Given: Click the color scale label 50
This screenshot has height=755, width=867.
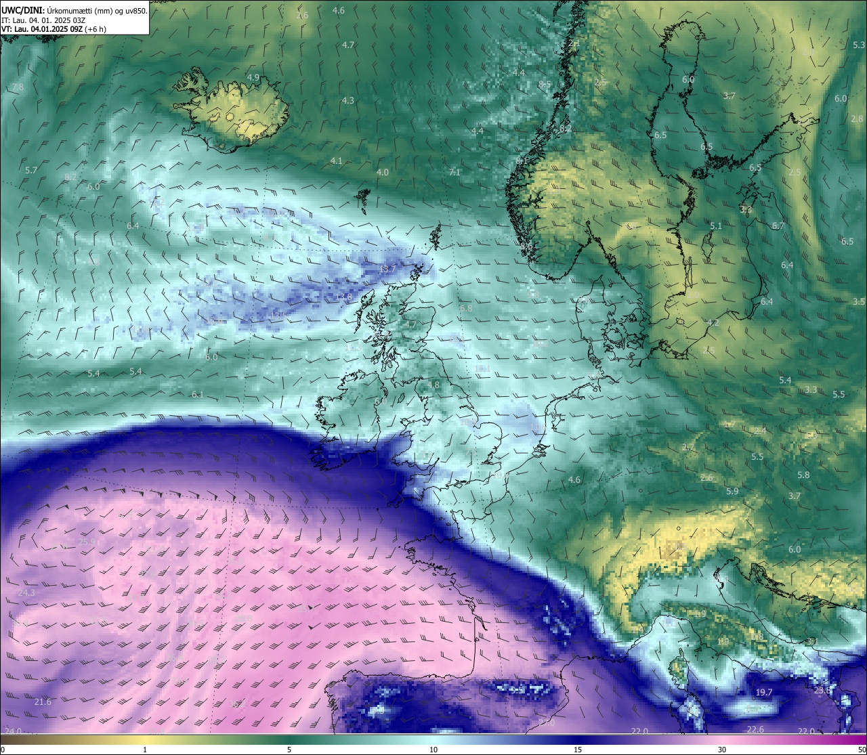Looking at the screenshot, I should (862, 750).
